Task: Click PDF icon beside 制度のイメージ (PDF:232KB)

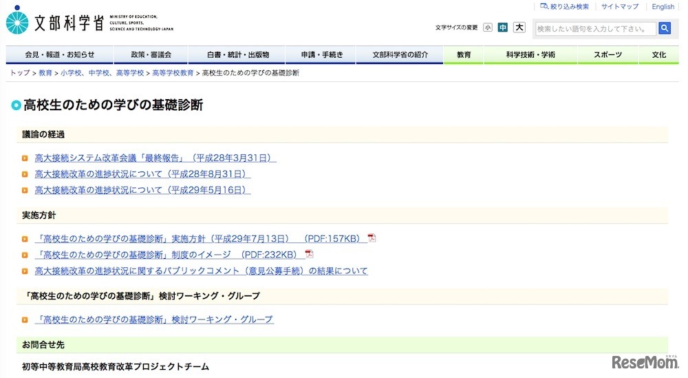Action: tap(310, 254)
